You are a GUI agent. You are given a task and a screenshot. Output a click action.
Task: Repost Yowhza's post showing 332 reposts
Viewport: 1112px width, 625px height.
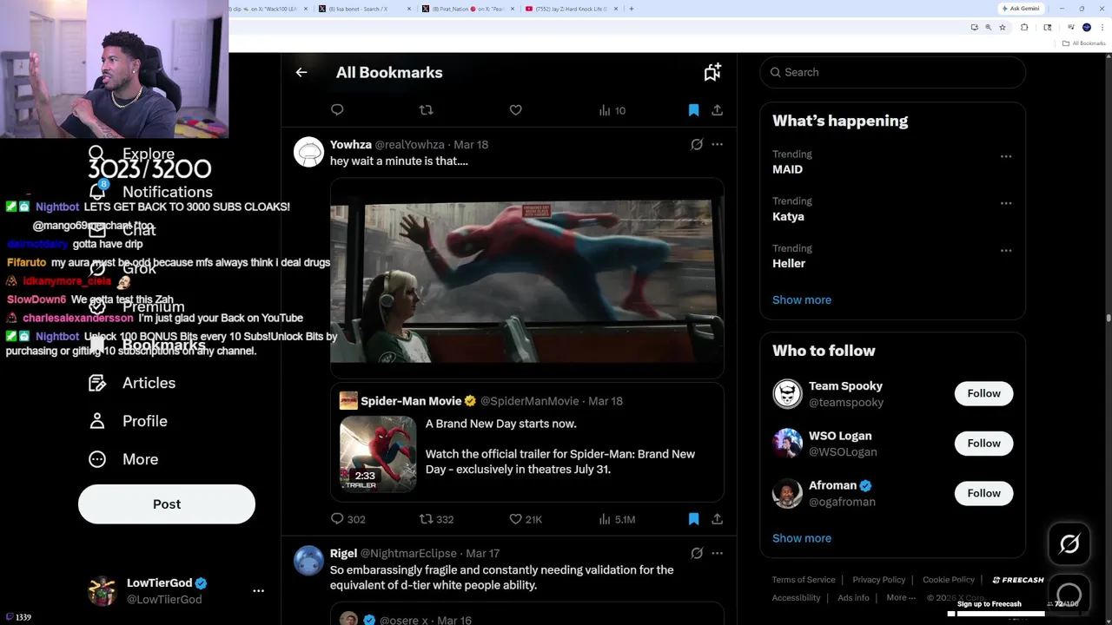pyautogui.click(x=436, y=519)
